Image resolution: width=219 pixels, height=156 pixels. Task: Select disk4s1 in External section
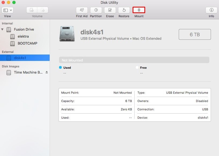(20, 58)
